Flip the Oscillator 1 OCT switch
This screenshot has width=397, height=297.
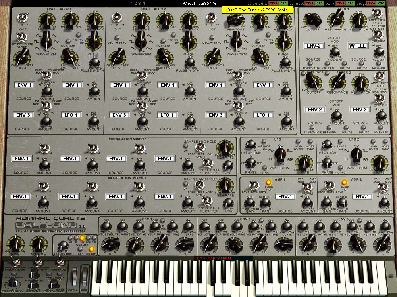[x=23, y=18]
